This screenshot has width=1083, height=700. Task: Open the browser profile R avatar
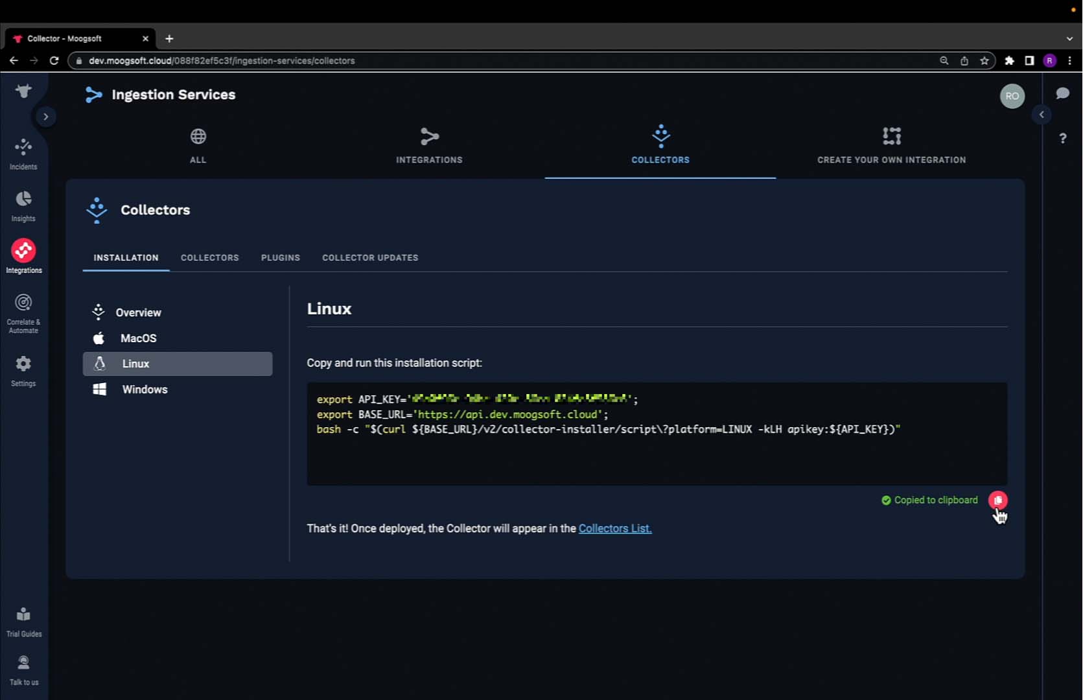point(1050,60)
